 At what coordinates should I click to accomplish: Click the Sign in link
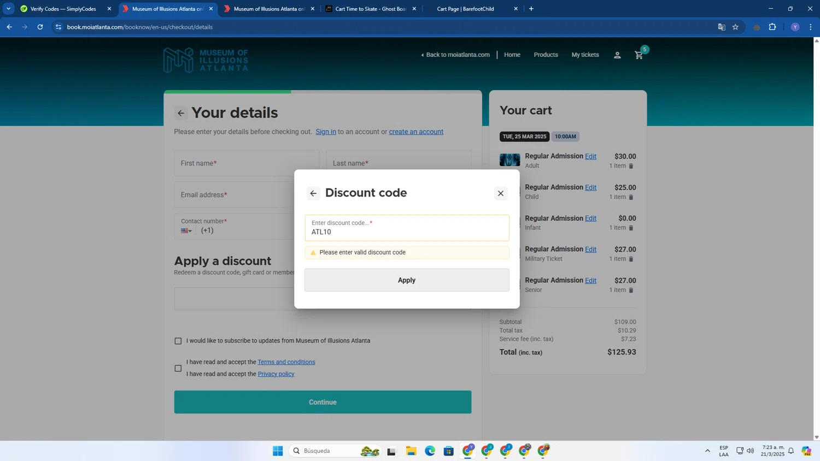[326, 132]
